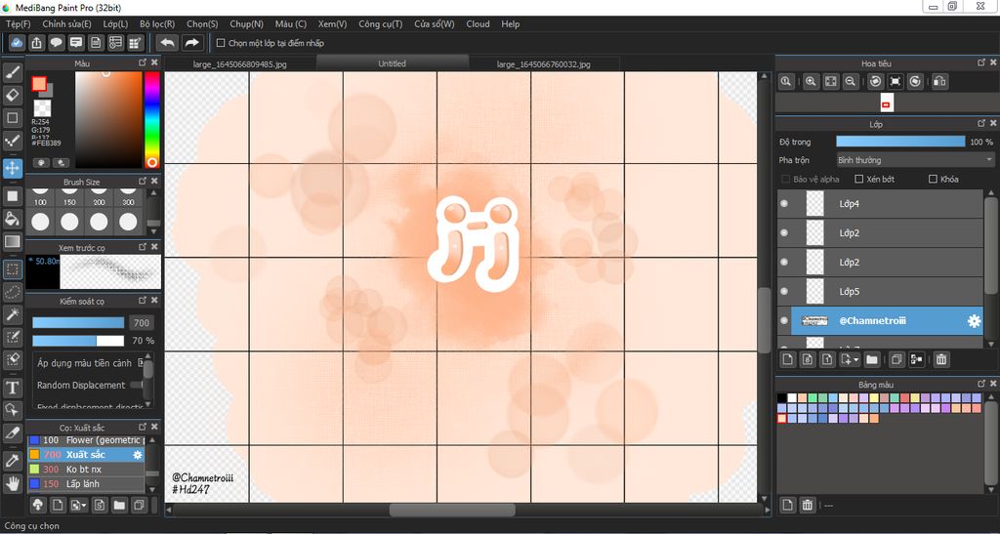The width and height of the screenshot is (1000, 534).
Task: Open the add layer dropdown arrow
Action: click(855, 360)
